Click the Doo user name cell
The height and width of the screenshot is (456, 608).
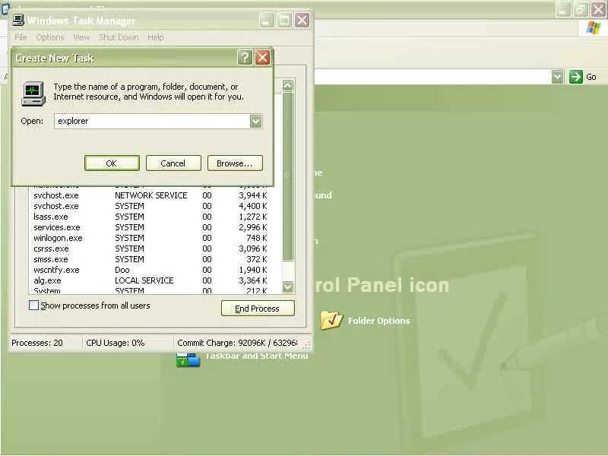click(122, 270)
